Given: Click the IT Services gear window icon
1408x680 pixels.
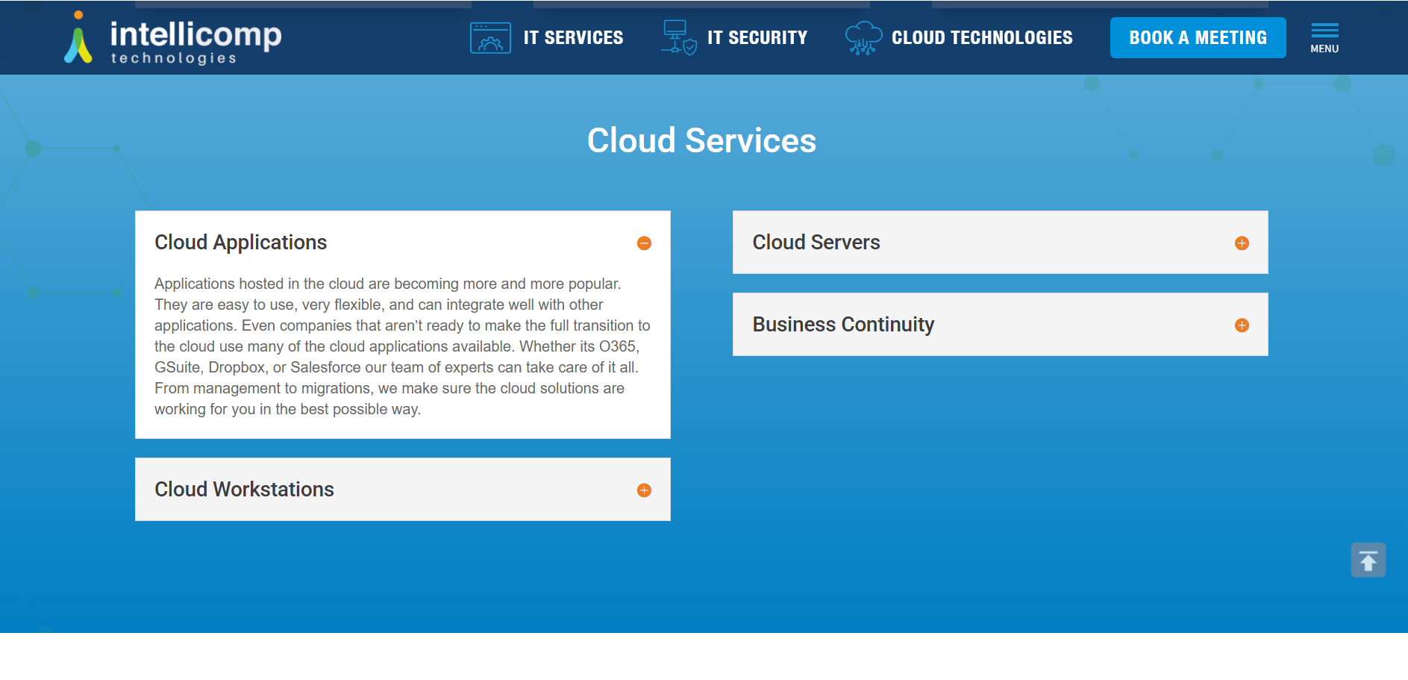Looking at the screenshot, I should (490, 38).
